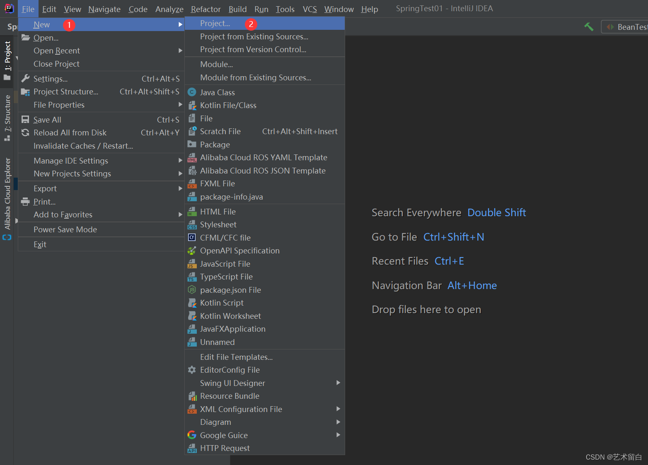
Task: Select the JavaFXApplication template entry
Action: (265, 329)
